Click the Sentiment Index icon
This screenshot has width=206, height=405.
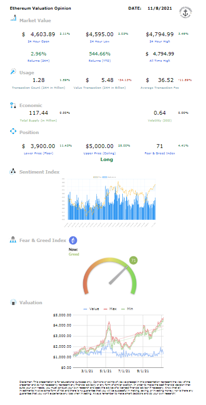point(13,172)
